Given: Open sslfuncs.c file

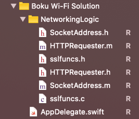Looking at the screenshot, I should (67, 99).
